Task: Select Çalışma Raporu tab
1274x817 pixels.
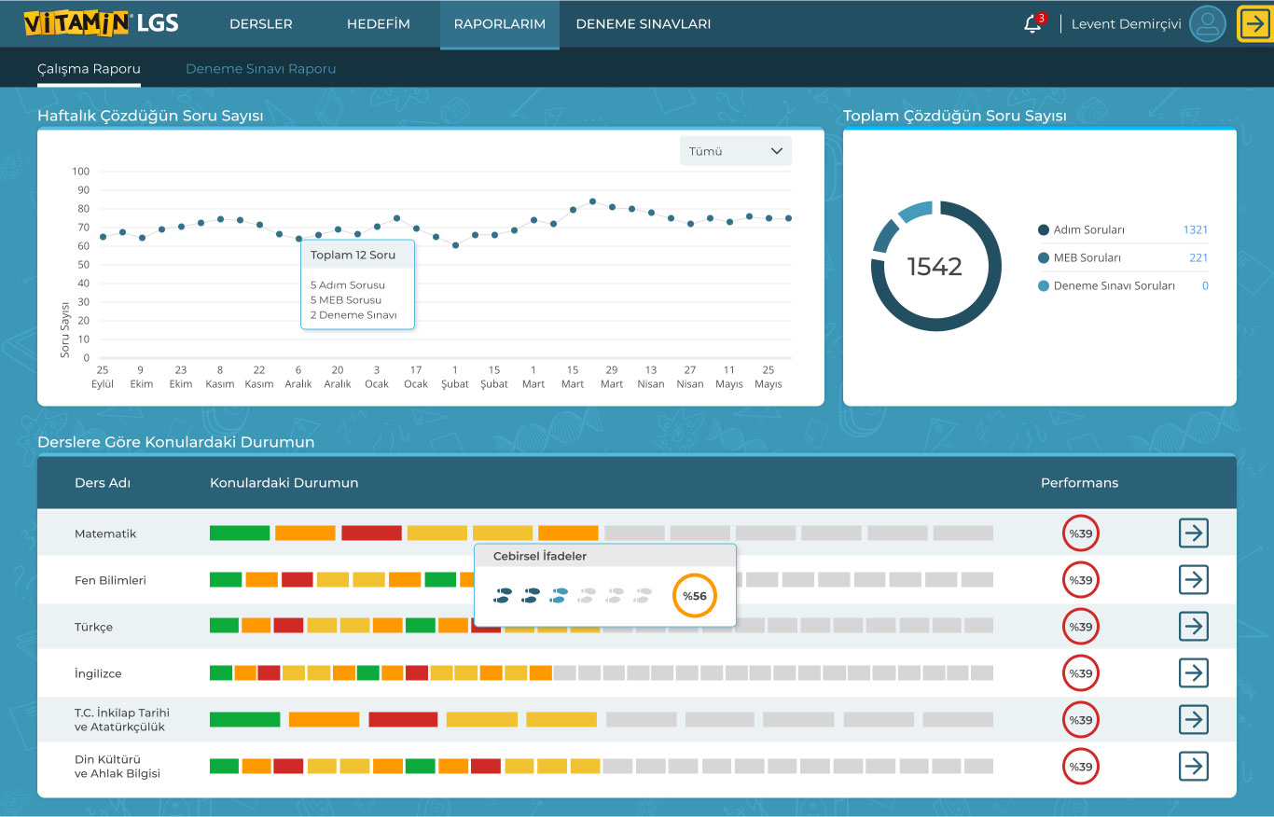Action: [89, 69]
